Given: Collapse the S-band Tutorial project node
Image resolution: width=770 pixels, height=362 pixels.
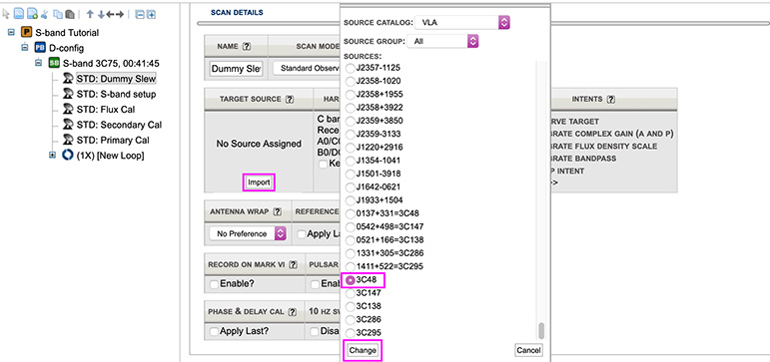Looking at the screenshot, I should pyautogui.click(x=12, y=33).
